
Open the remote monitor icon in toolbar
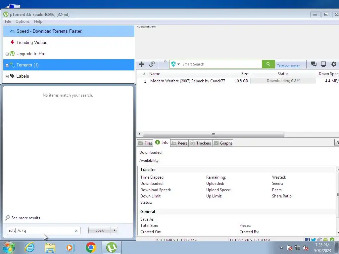click(323, 64)
